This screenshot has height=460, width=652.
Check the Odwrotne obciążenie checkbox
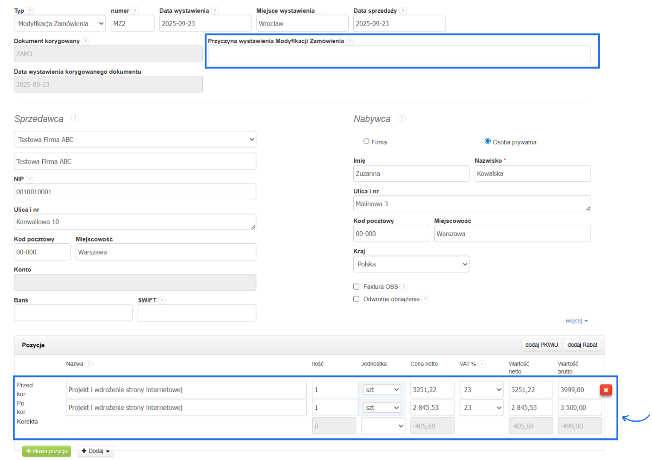[356, 299]
